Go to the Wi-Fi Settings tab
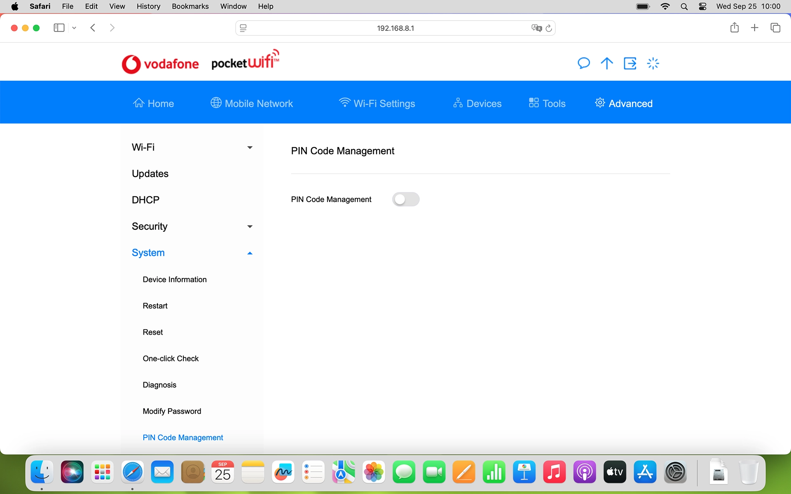This screenshot has height=494, width=791. pos(377,103)
